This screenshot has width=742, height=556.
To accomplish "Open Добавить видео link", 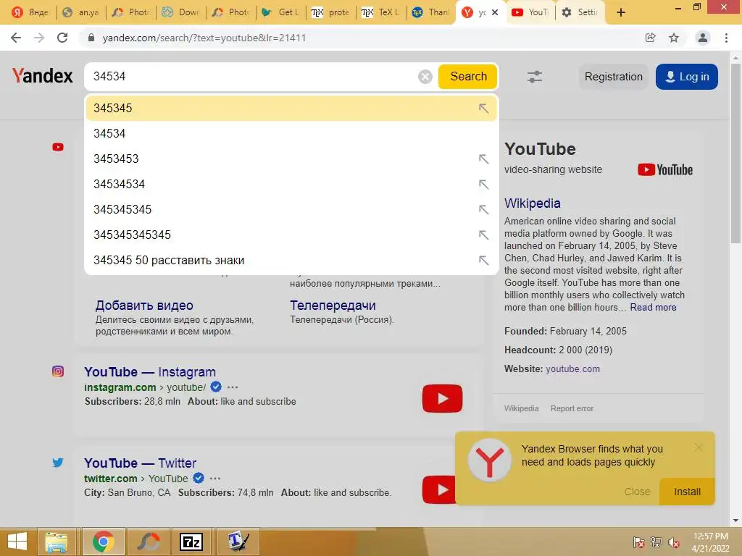I will click(144, 306).
